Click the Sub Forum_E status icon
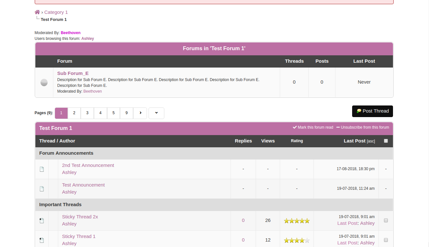The image size is (429, 247). (x=44, y=83)
